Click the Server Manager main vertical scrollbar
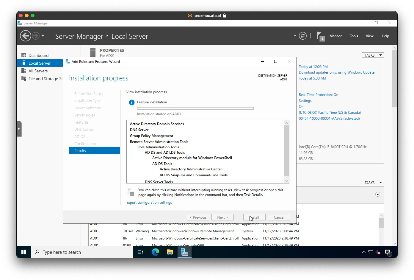 pyautogui.click(x=395, y=79)
